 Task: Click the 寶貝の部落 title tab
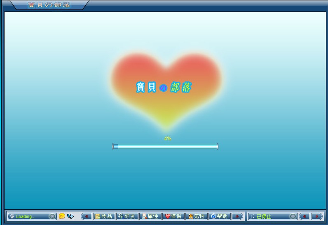pos(49,5)
